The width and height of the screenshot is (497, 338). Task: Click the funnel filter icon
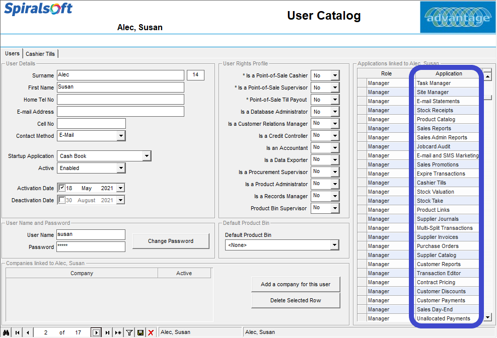pos(129,332)
